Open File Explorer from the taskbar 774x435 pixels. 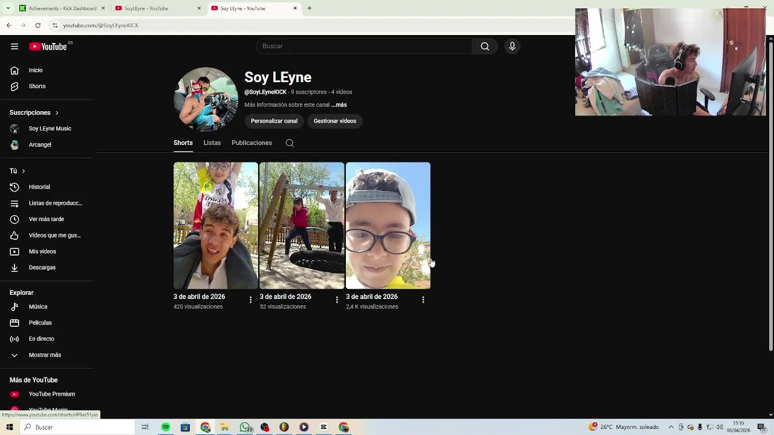225,427
